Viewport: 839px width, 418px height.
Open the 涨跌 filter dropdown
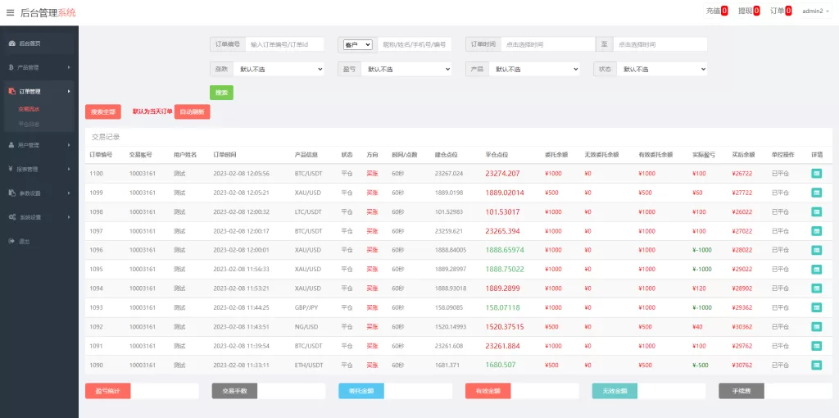(x=279, y=69)
